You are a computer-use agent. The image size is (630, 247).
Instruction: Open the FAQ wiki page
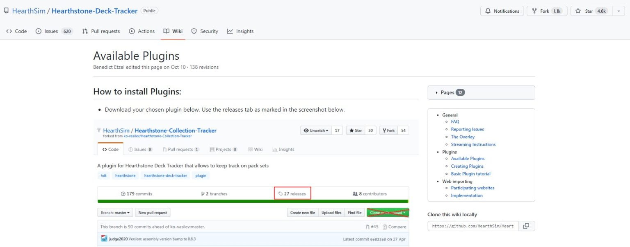click(455, 121)
